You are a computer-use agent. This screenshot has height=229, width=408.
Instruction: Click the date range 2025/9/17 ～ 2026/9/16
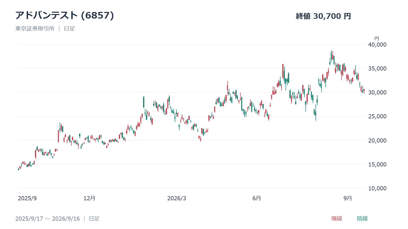(47, 219)
